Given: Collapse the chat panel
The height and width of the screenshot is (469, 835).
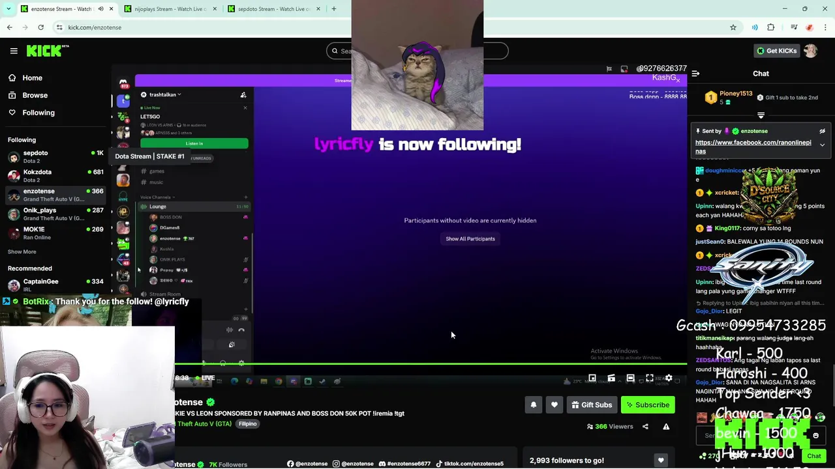Looking at the screenshot, I should point(695,74).
